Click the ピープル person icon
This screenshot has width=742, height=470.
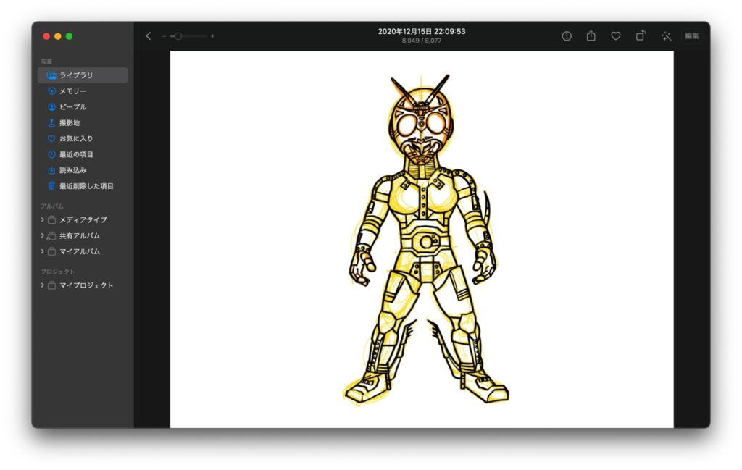coord(51,107)
